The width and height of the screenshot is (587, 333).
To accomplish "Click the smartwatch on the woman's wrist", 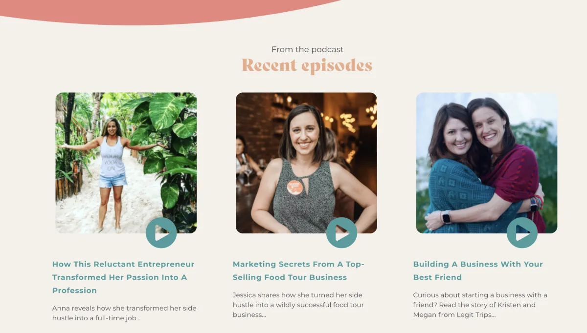I will pos(446,216).
